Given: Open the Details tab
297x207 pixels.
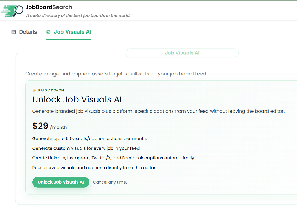Looking at the screenshot, I should click(28, 32).
